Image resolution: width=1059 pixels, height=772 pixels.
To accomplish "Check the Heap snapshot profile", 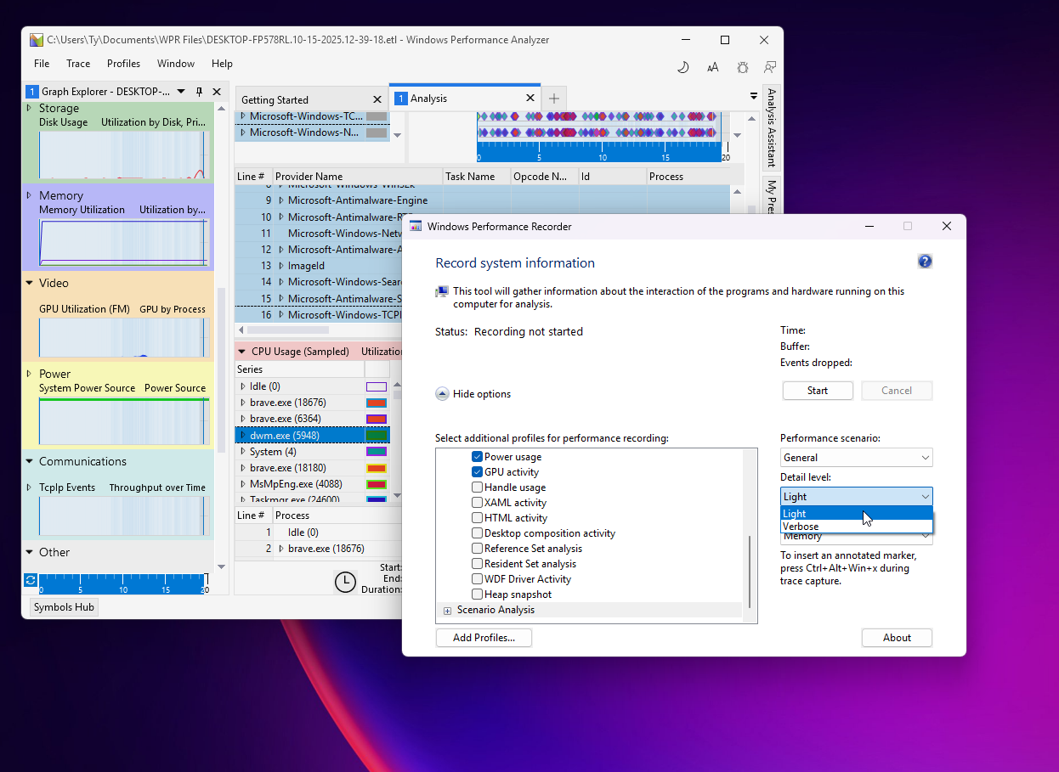I will [x=477, y=594].
